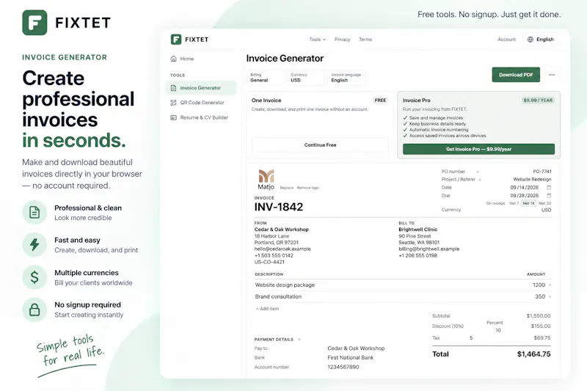Delete the Brand consultation line item
Image resolution: width=587 pixels, height=391 pixels.
[x=550, y=296]
